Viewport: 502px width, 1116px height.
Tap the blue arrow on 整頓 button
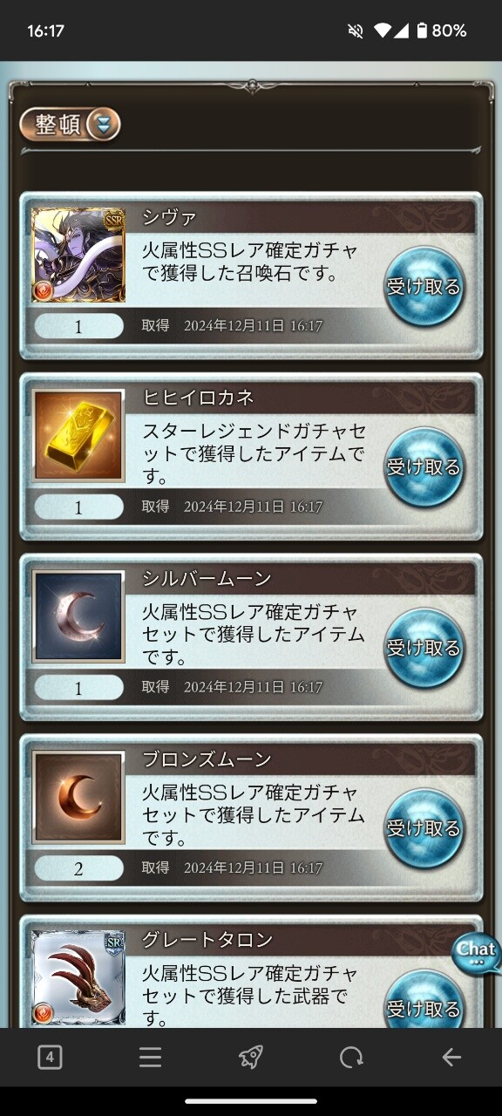click(x=104, y=125)
